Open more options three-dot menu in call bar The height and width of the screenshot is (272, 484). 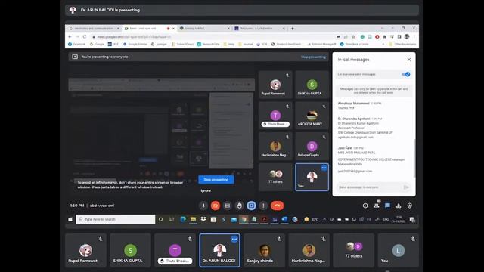263,206
